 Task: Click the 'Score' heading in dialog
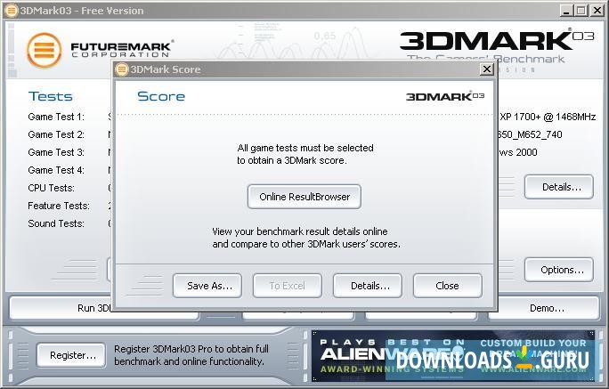[x=161, y=96]
